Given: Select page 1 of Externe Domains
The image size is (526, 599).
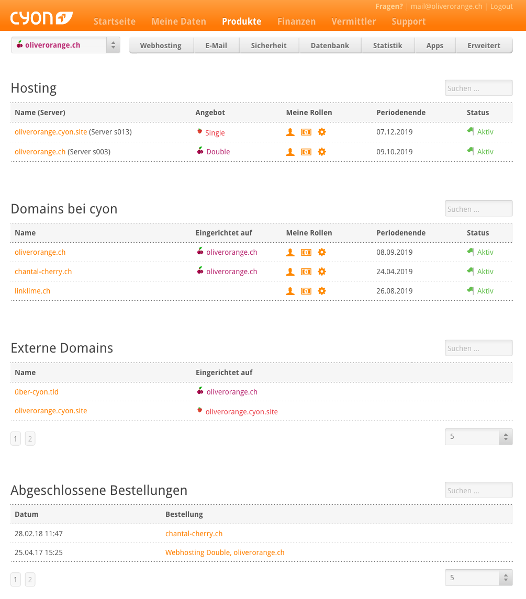Looking at the screenshot, I should click(16, 438).
